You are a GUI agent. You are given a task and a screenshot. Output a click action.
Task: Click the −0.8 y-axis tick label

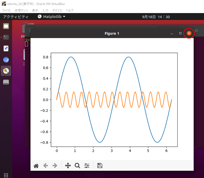click(44, 142)
